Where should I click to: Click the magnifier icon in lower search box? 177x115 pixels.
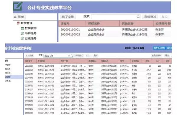point(72,55)
